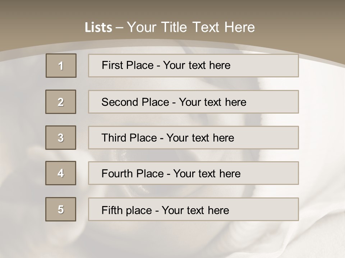Click 'Your Title Text Here' in the title
This screenshot has width=345, height=258.
click(191, 27)
